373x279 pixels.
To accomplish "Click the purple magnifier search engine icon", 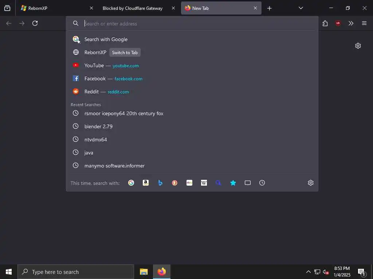I will (x=219, y=183).
